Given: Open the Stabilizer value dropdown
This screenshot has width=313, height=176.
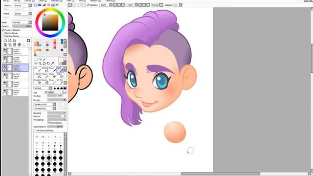Looking at the screenshot, I should 178,5.
